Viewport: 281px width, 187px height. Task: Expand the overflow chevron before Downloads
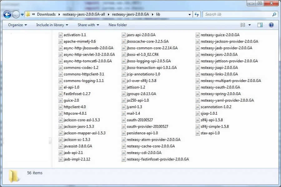click(x=33, y=14)
